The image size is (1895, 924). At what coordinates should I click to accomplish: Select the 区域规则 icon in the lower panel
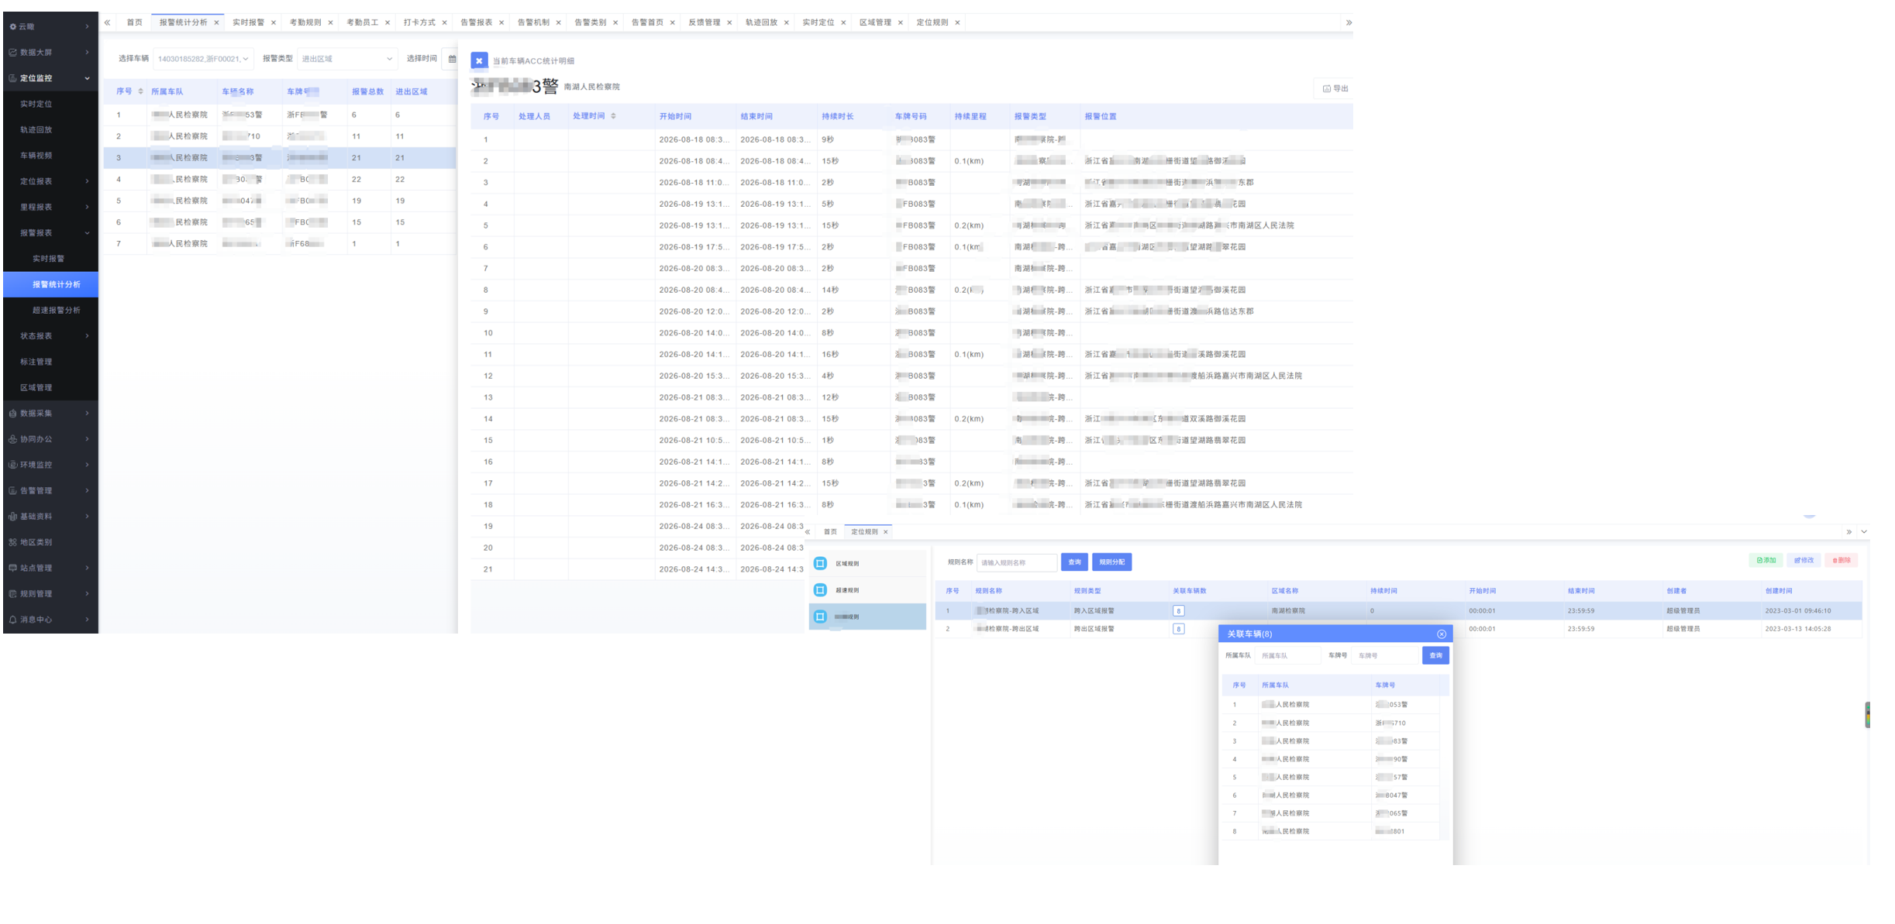point(820,564)
